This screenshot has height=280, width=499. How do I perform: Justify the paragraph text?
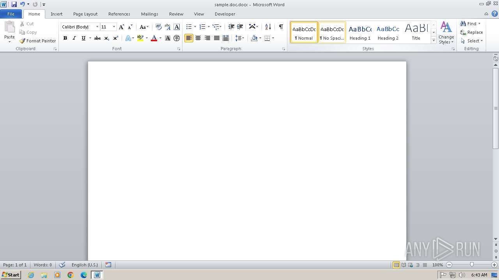pos(216,38)
